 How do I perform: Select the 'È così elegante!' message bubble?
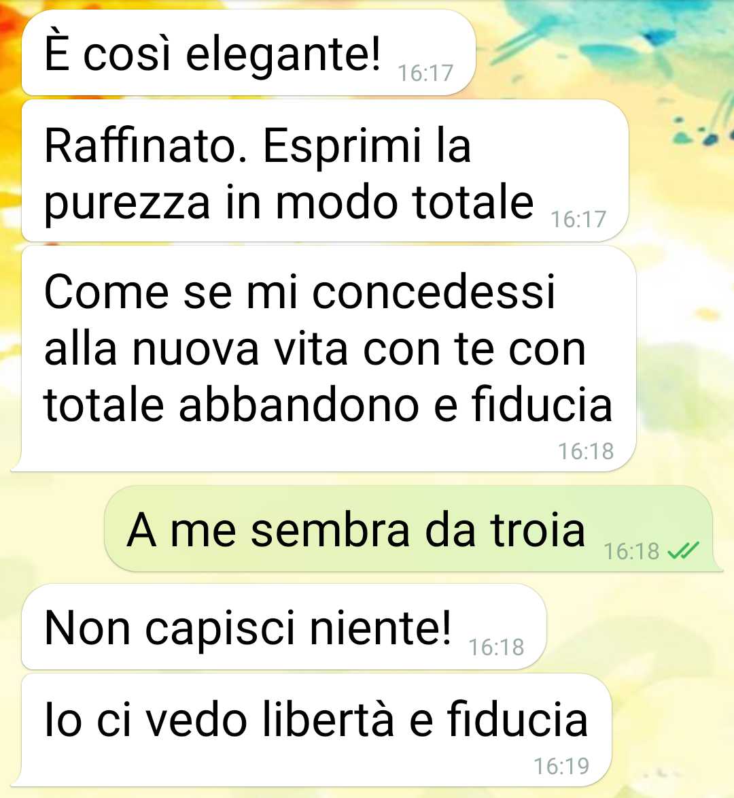click(249, 52)
